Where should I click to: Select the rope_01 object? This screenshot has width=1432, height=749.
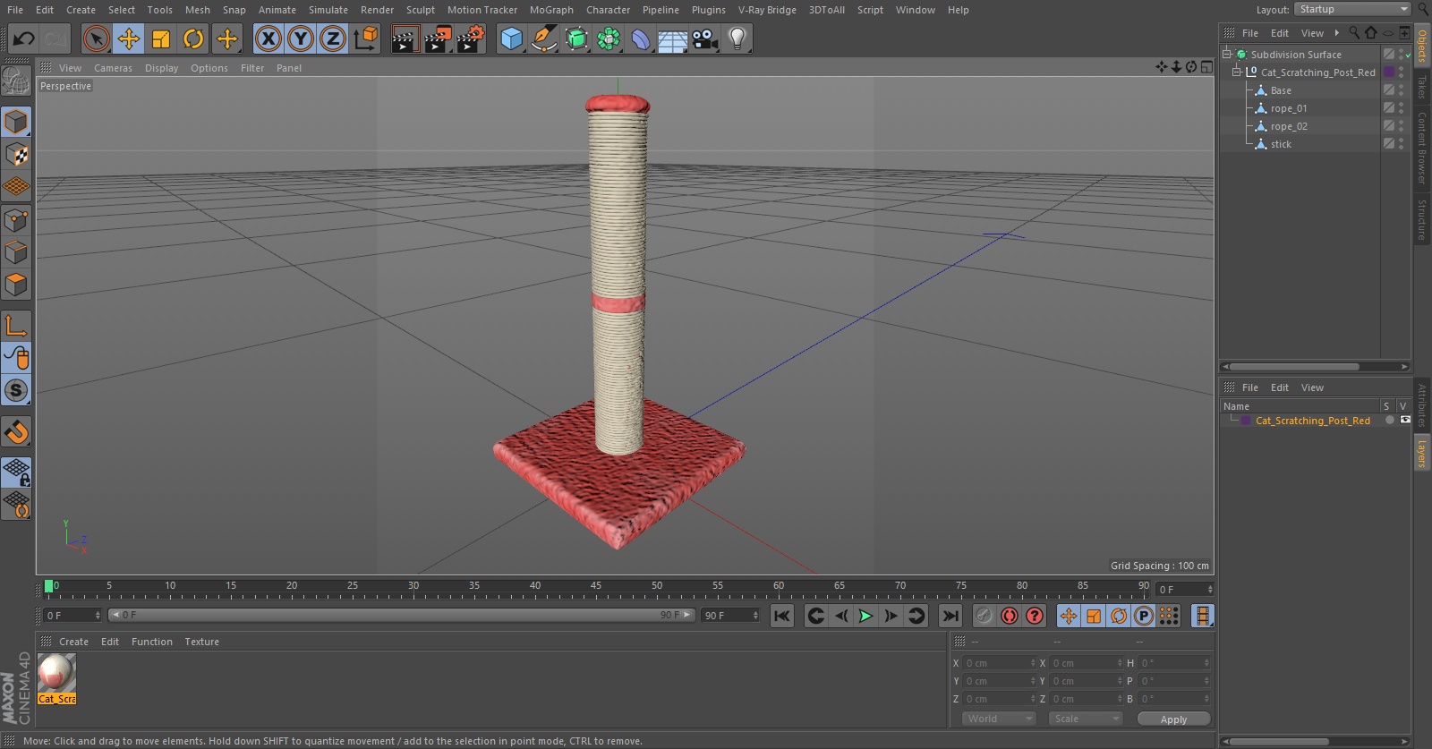point(1289,108)
